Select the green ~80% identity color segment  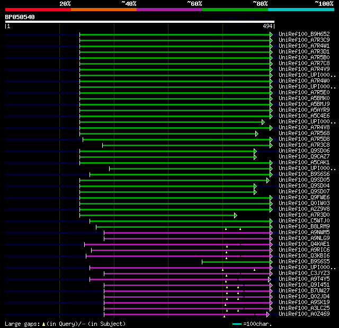point(235,10)
